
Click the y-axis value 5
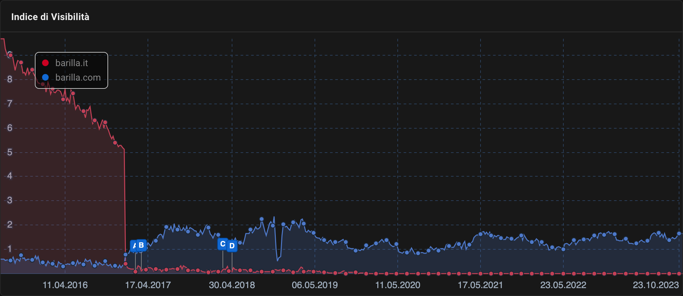click(x=10, y=152)
